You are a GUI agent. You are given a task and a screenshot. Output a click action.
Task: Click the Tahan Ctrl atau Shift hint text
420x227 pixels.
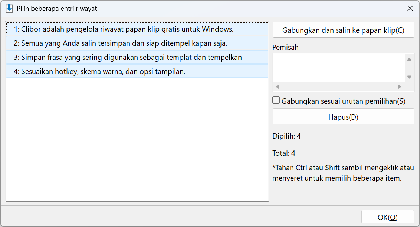click(343, 173)
